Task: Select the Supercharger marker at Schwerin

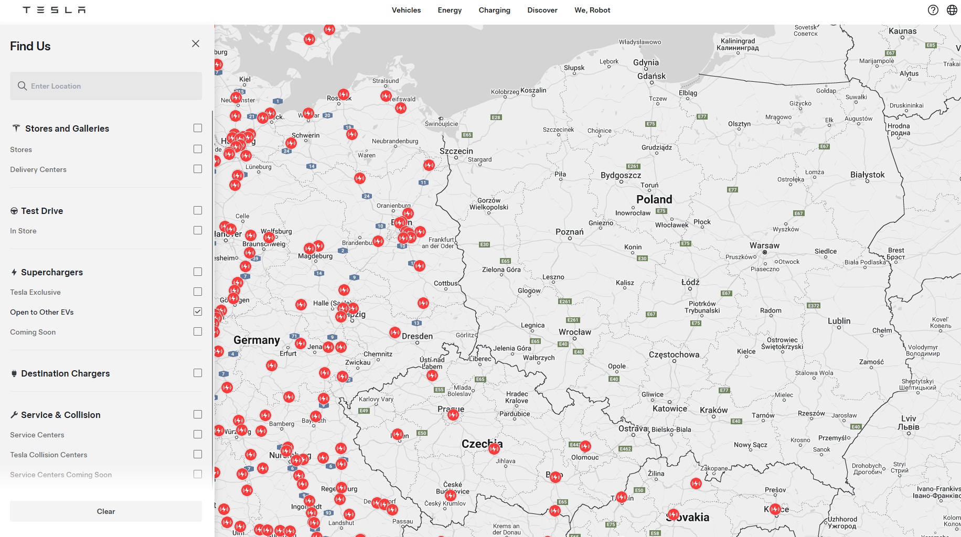Action: tap(291, 143)
